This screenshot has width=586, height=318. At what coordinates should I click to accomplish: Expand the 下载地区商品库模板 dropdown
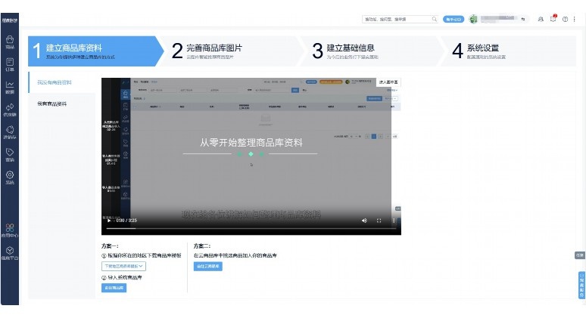point(123,266)
